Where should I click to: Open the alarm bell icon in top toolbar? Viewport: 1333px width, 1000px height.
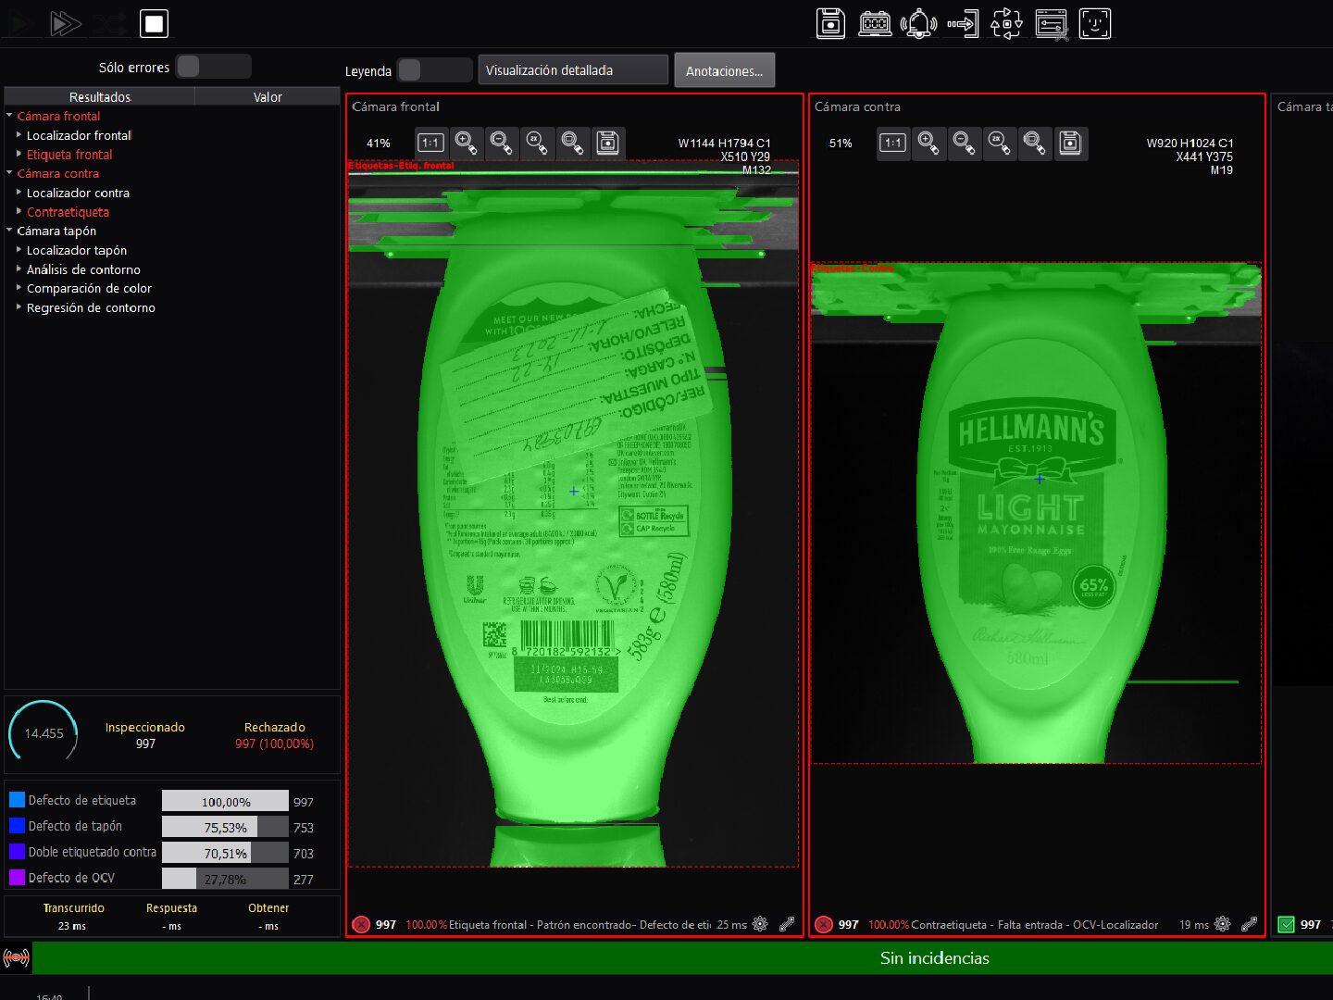918,23
